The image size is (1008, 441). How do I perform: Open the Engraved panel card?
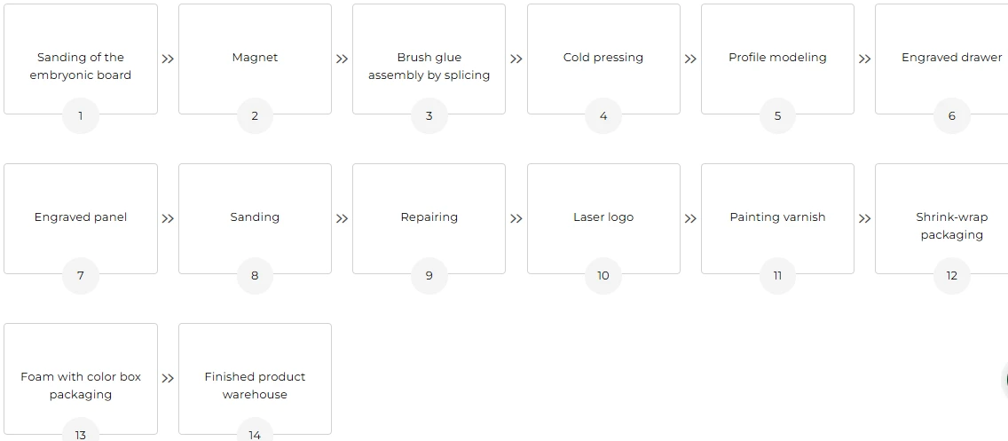[x=81, y=218]
